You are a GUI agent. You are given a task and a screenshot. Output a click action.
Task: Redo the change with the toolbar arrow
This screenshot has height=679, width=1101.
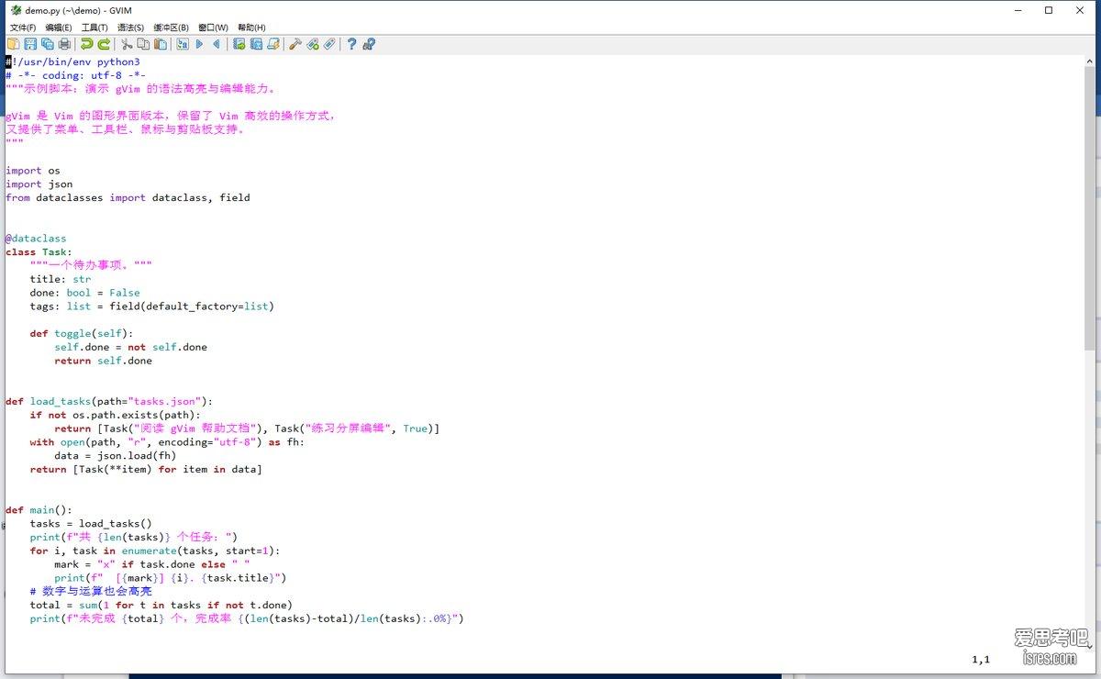[x=104, y=44]
